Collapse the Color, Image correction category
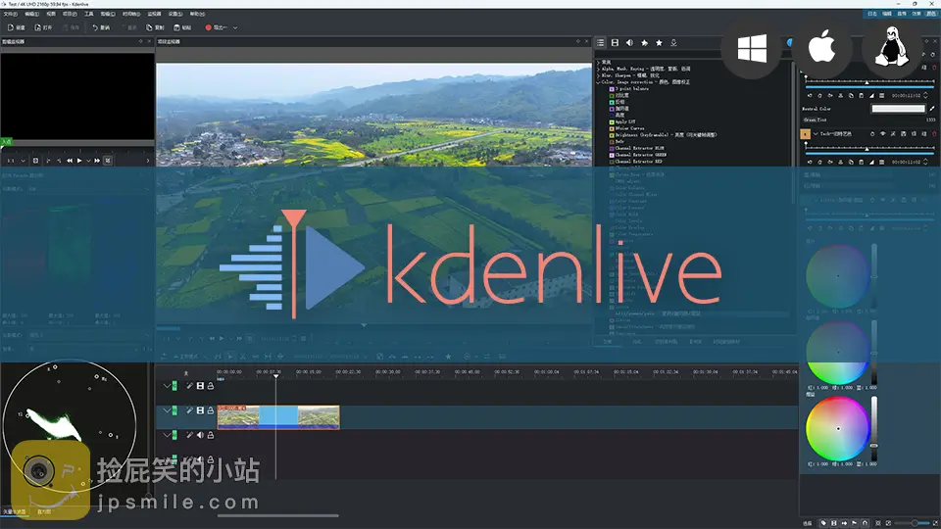 (599, 81)
